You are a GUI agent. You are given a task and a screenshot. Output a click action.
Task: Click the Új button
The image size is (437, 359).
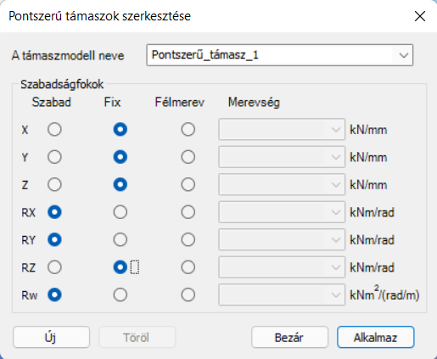click(51, 337)
